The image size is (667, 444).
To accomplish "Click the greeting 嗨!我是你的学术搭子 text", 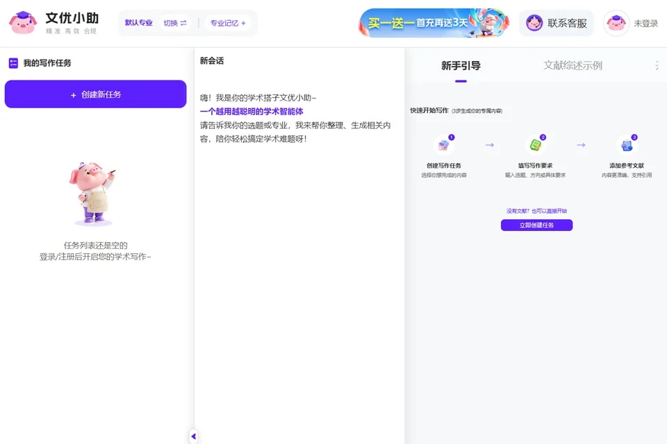I will [x=258, y=98].
